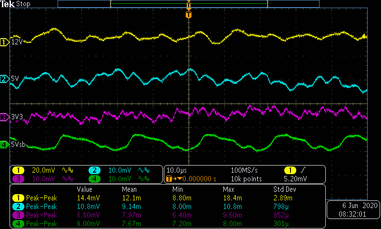Click trigger source channel 1 badge
381x229 pixels.
click(x=290, y=170)
